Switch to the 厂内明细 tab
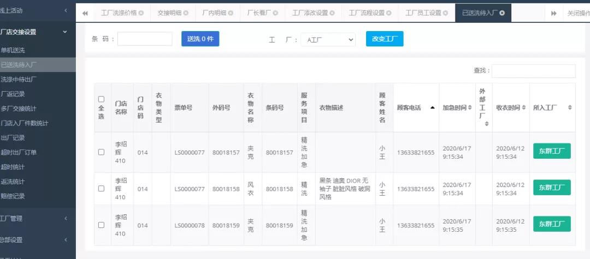The height and width of the screenshot is (259, 590). tap(214, 13)
